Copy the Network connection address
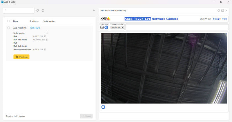232x122 pixels. click(45, 49)
